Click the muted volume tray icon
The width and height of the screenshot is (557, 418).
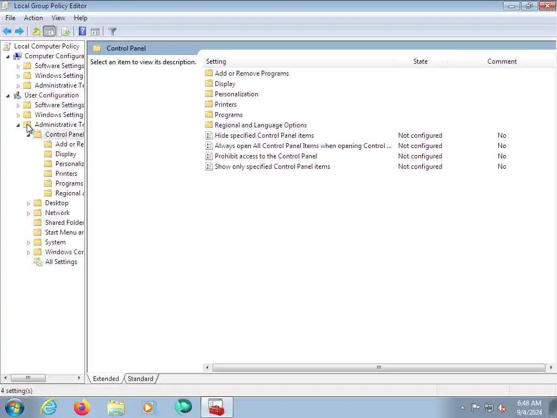point(502,408)
